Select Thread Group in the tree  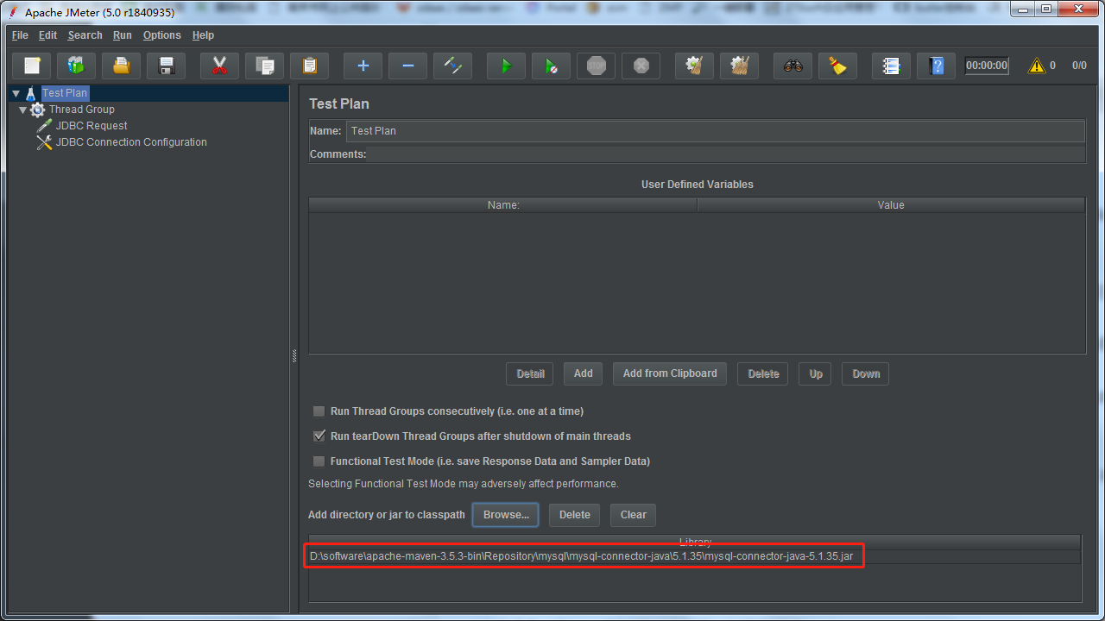coord(82,110)
